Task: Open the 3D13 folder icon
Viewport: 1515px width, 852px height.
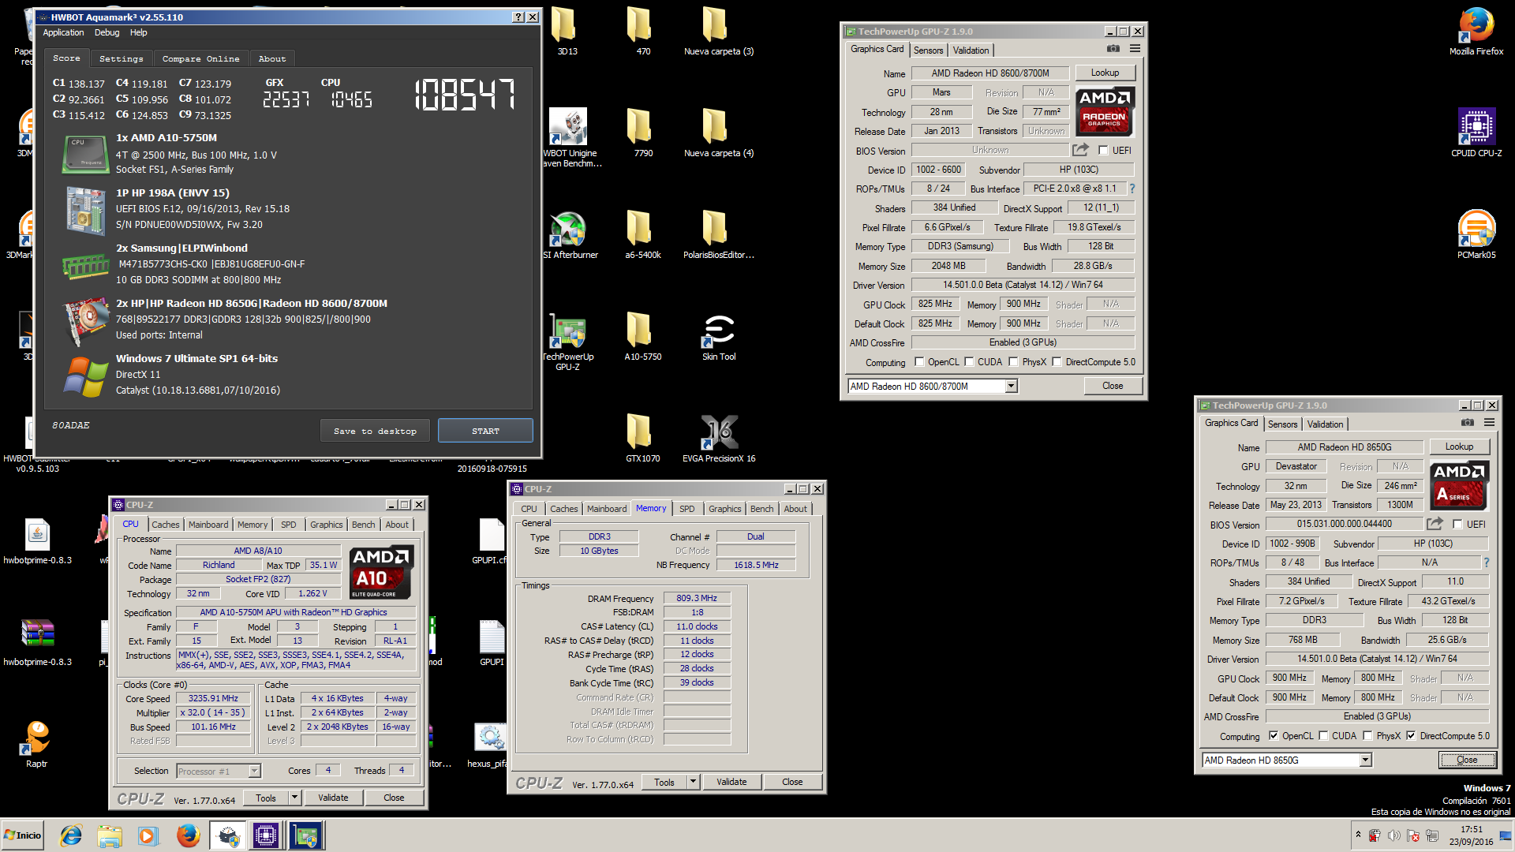Action: [x=567, y=30]
